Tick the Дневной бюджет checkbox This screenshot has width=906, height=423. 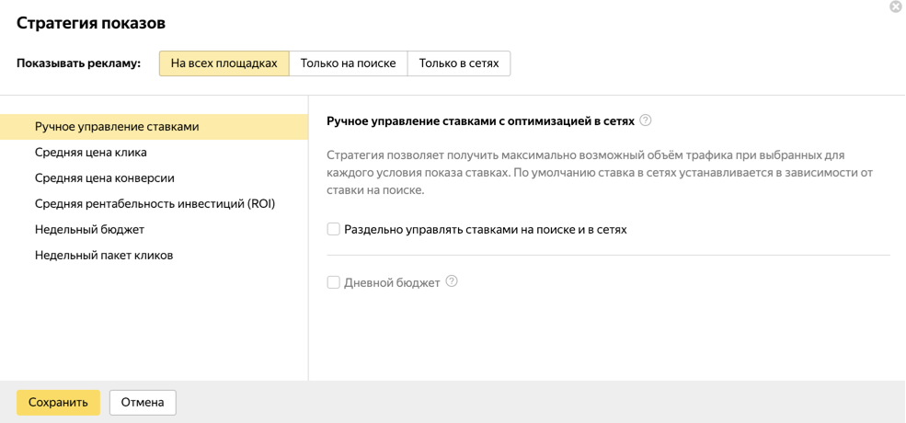pyautogui.click(x=333, y=282)
